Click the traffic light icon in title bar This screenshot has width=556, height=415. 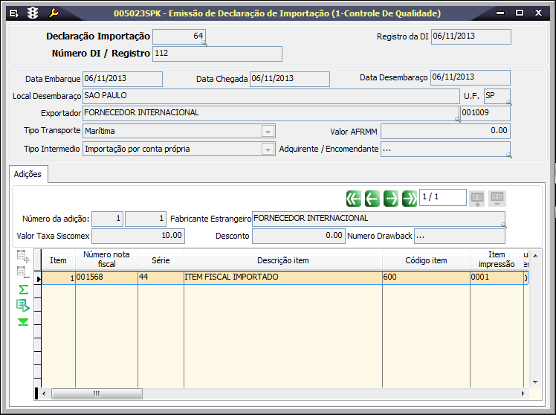tap(33, 13)
